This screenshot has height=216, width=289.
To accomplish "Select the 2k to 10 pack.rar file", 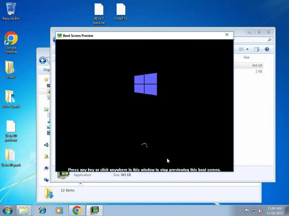I will [x=11, y=131].
